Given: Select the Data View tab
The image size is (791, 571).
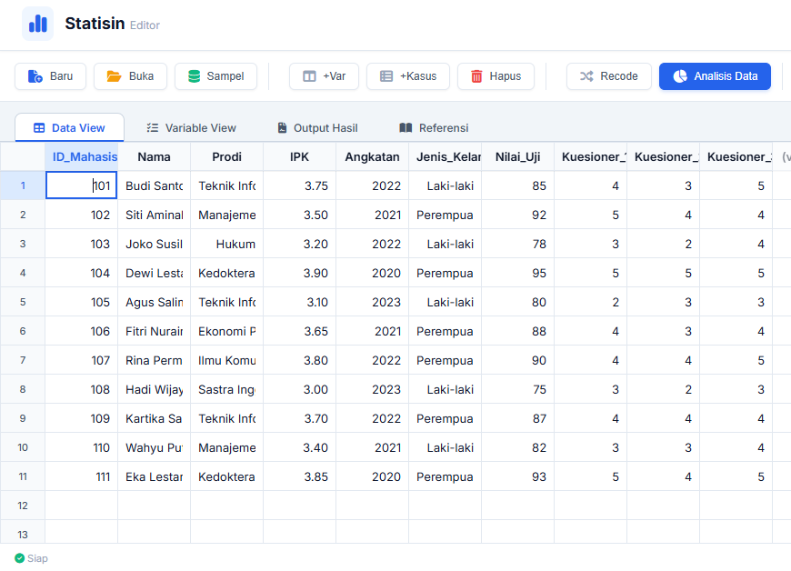Looking at the screenshot, I should click(69, 128).
